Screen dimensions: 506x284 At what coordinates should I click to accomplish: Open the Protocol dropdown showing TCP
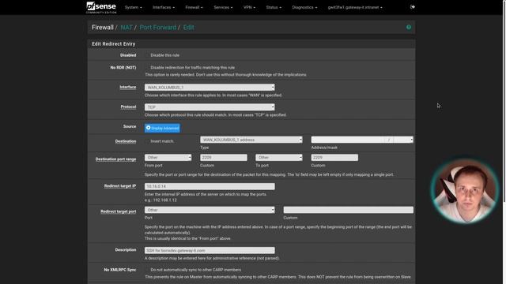[210, 107]
